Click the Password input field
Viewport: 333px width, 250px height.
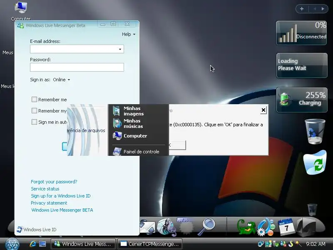(77, 67)
